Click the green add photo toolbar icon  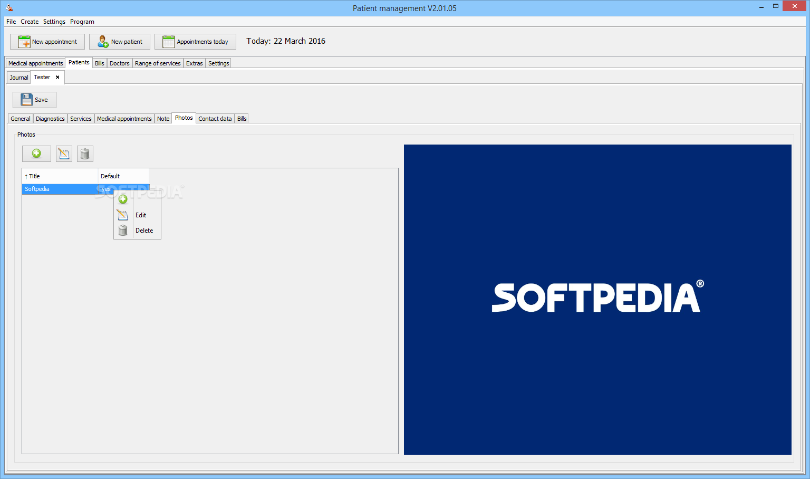pos(36,154)
